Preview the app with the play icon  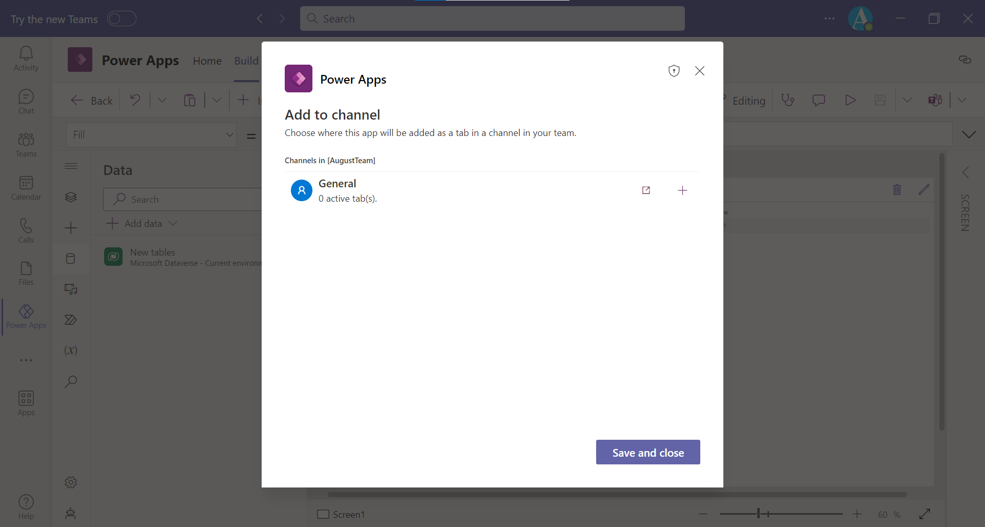pyautogui.click(x=850, y=100)
